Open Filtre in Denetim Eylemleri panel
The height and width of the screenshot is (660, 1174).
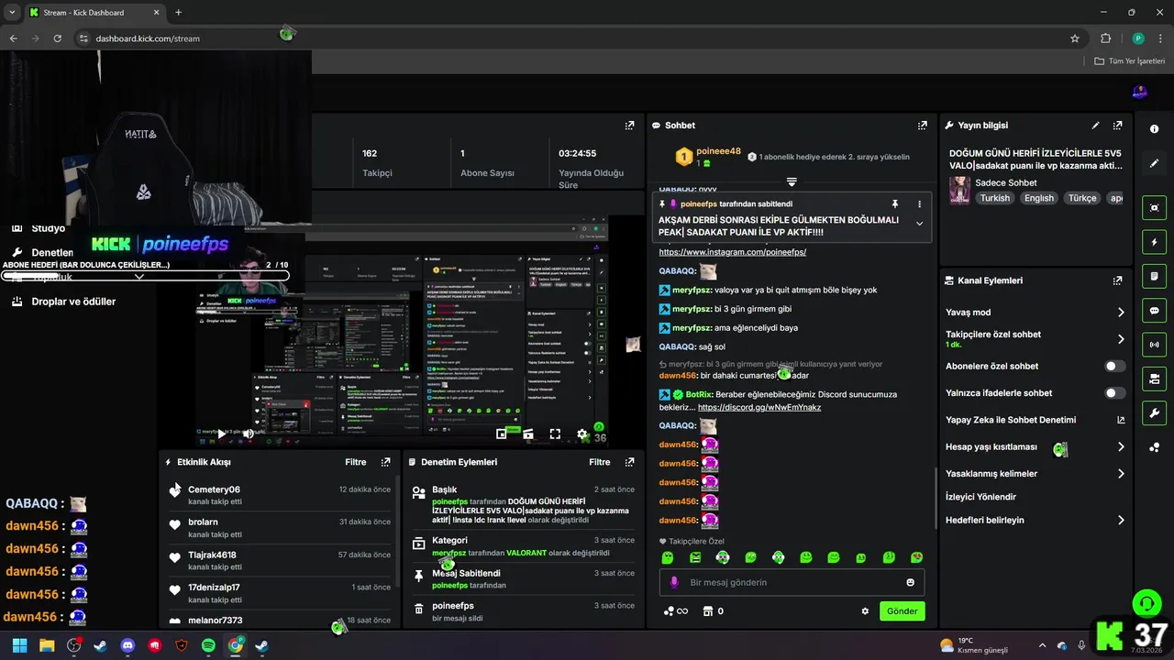click(599, 462)
